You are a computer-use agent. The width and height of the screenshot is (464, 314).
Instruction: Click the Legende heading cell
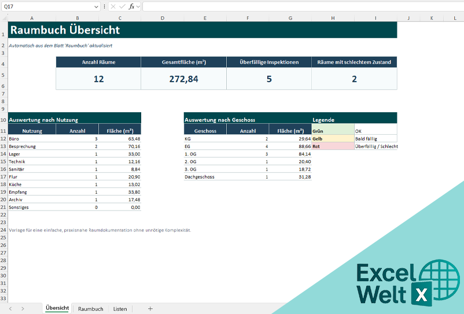(x=323, y=120)
